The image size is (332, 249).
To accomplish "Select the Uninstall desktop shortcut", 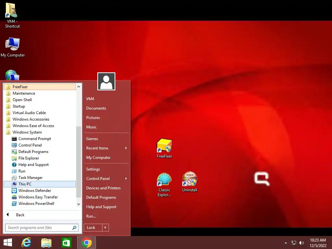I will coord(190,182).
